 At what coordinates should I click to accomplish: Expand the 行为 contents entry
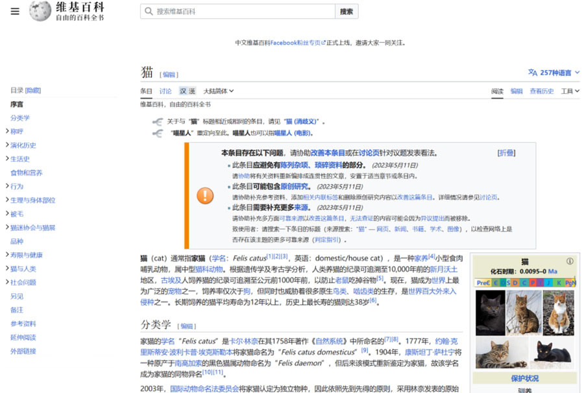pyautogui.click(x=7, y=186)
